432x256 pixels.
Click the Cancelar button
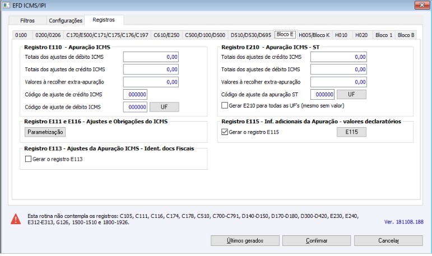[388, 240]
